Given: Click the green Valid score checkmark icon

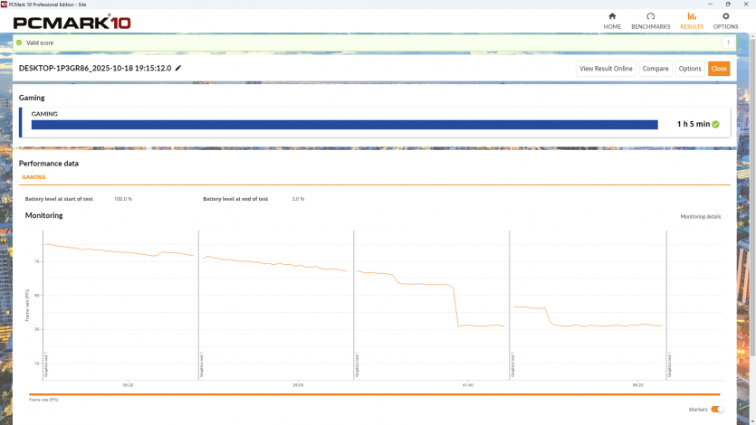Looking at the screenshot, I should pyautogui.click(x=18, y=42).
